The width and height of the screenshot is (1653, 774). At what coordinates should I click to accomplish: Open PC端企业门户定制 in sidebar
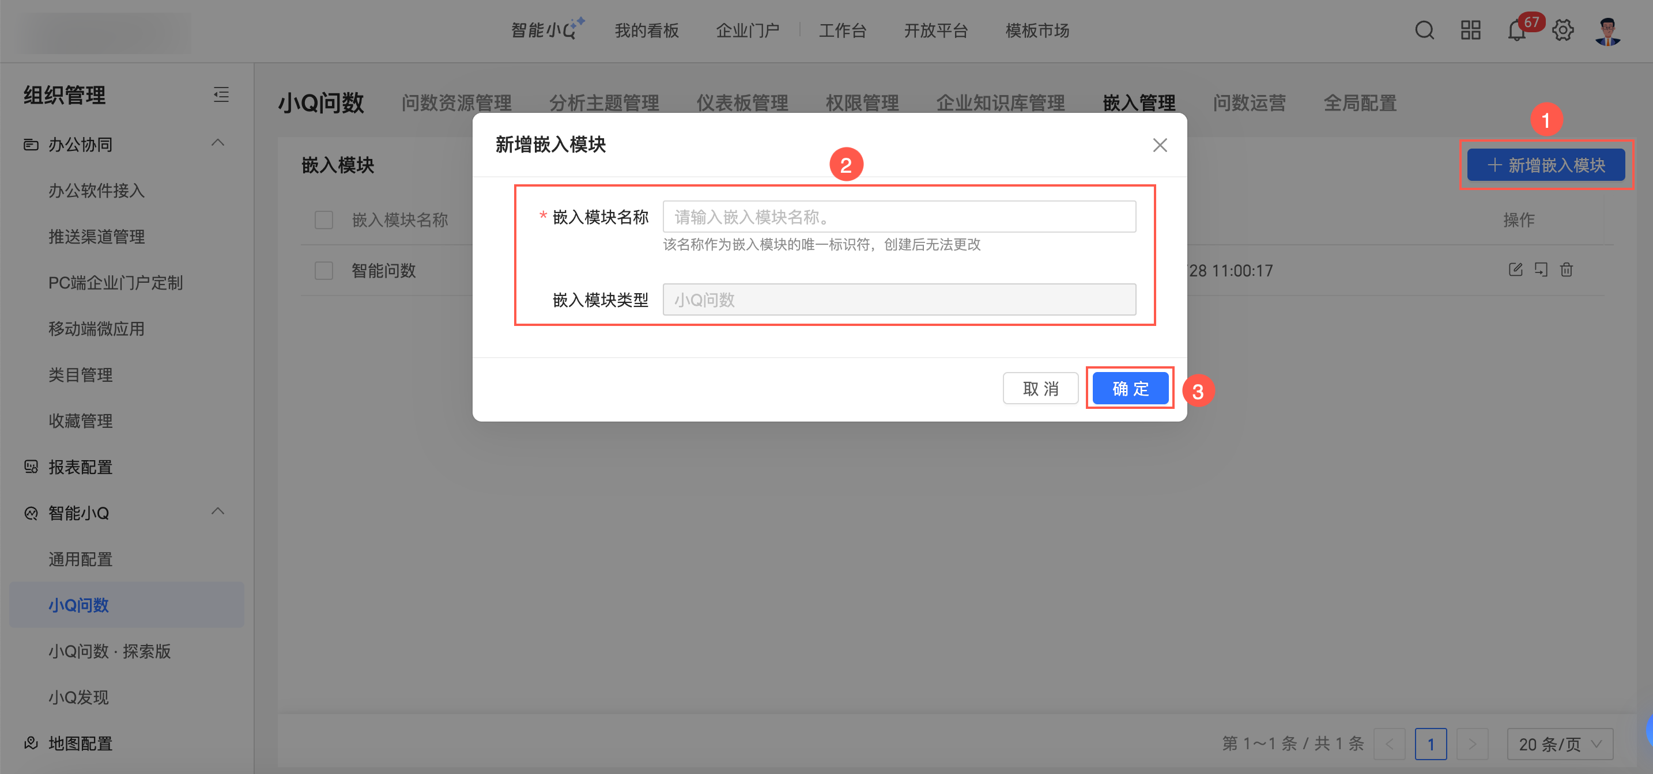tap(115, 283)
